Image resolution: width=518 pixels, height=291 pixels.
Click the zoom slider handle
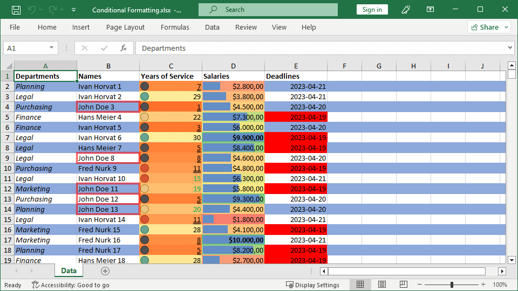click(452, 285)
